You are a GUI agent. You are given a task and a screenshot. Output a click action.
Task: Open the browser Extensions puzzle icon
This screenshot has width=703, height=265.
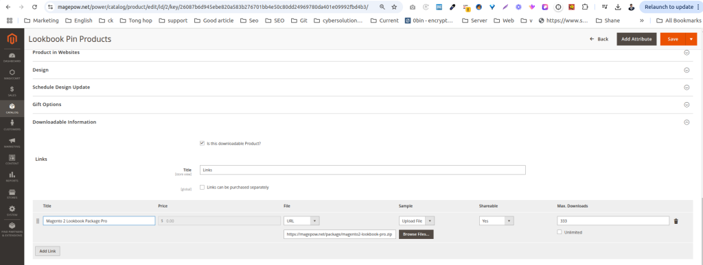tap(585, 7)
